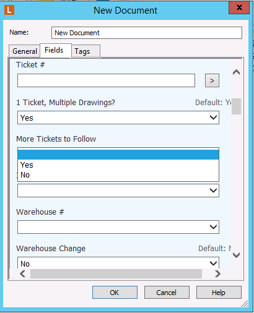
Task: Click the Cancel button
Action: point(167,293)
